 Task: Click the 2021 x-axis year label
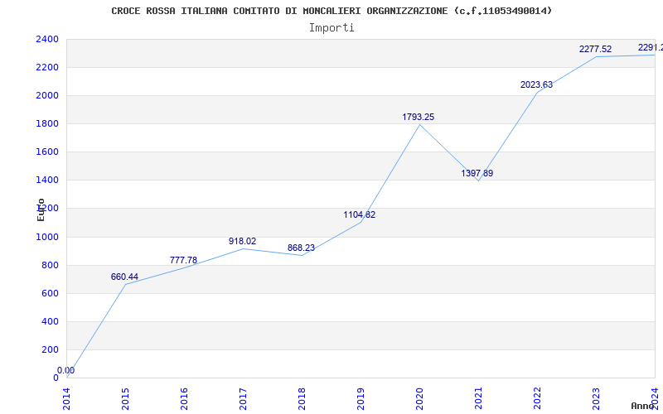(x=478, y=399)
